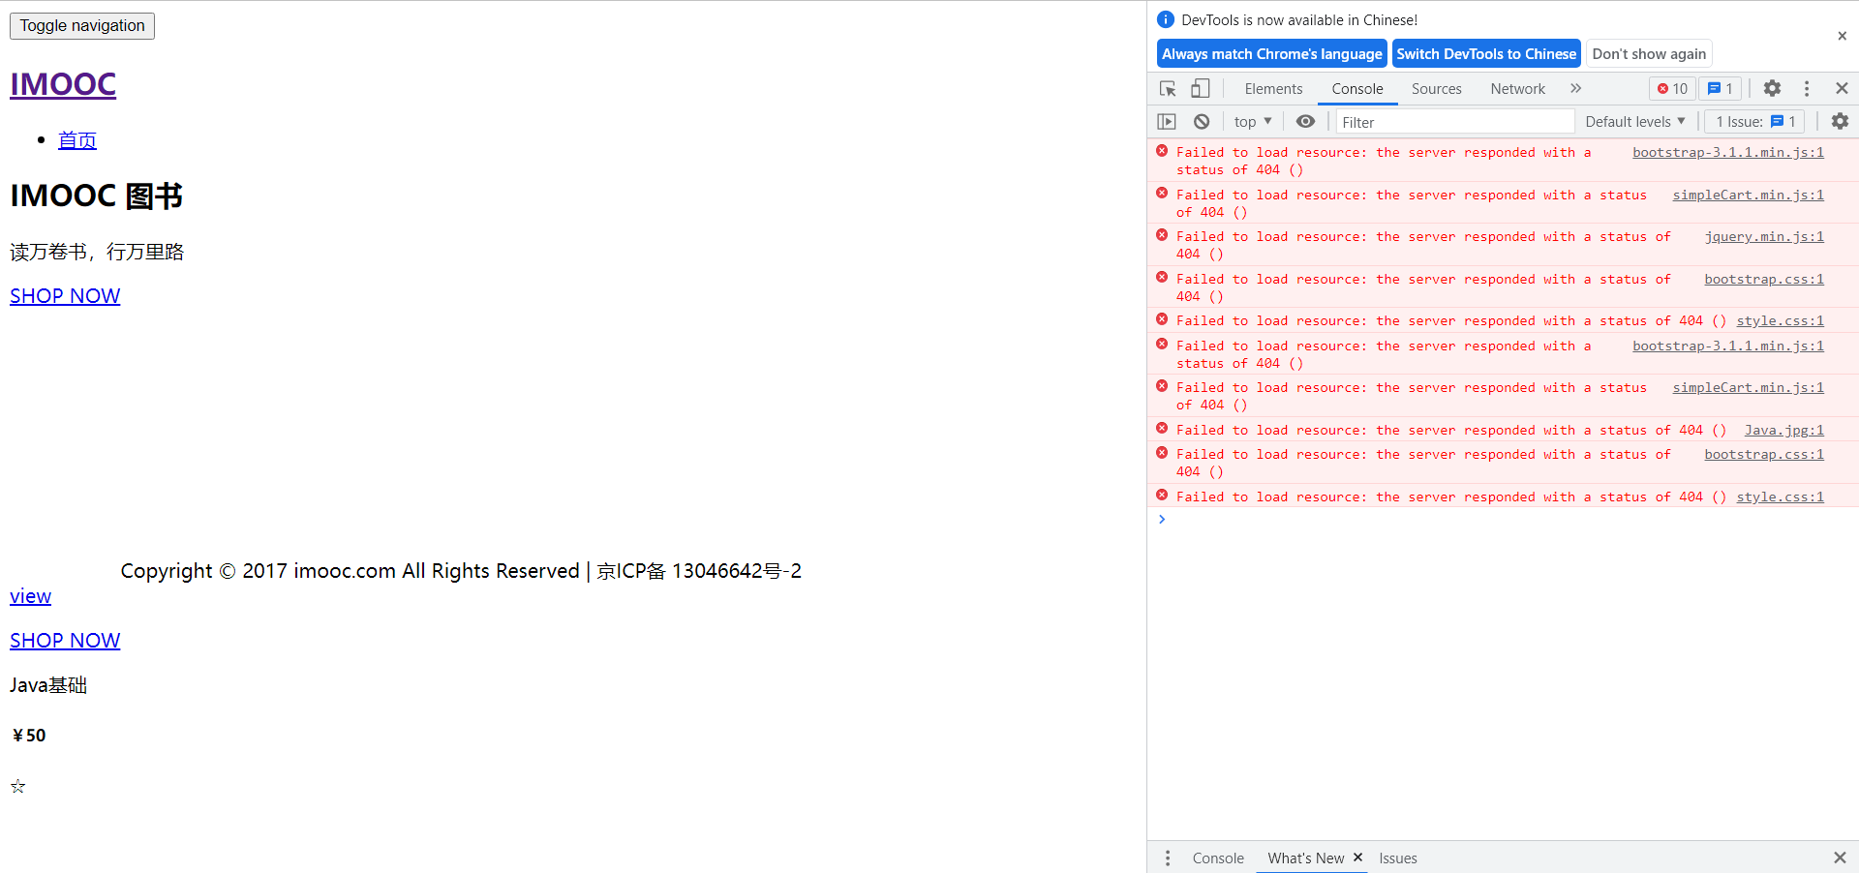Toggle the device toolbar icon
The height and width of the screenshot is (873, 1859).
[x=1200, y=88]
